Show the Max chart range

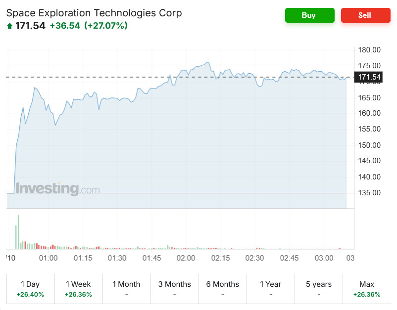pos(367,289)
